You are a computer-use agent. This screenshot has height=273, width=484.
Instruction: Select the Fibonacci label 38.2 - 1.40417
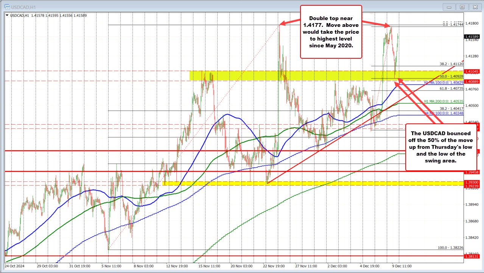coord(451,108)
